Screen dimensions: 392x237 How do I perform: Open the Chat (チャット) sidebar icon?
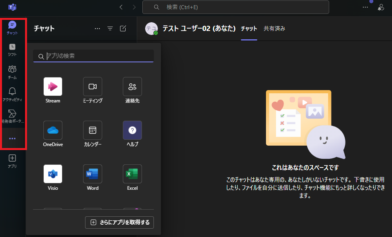[x=12, y=27]
